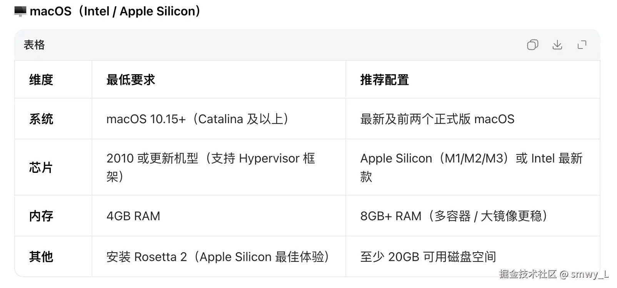Viewport: 617px width, 288px height.
Task: Select the Rosetta 2 installation cell
Action: pos(218,256)
